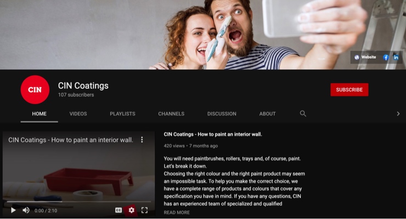
Task: Switch to the VIDEOS tab
Action: 78,114
